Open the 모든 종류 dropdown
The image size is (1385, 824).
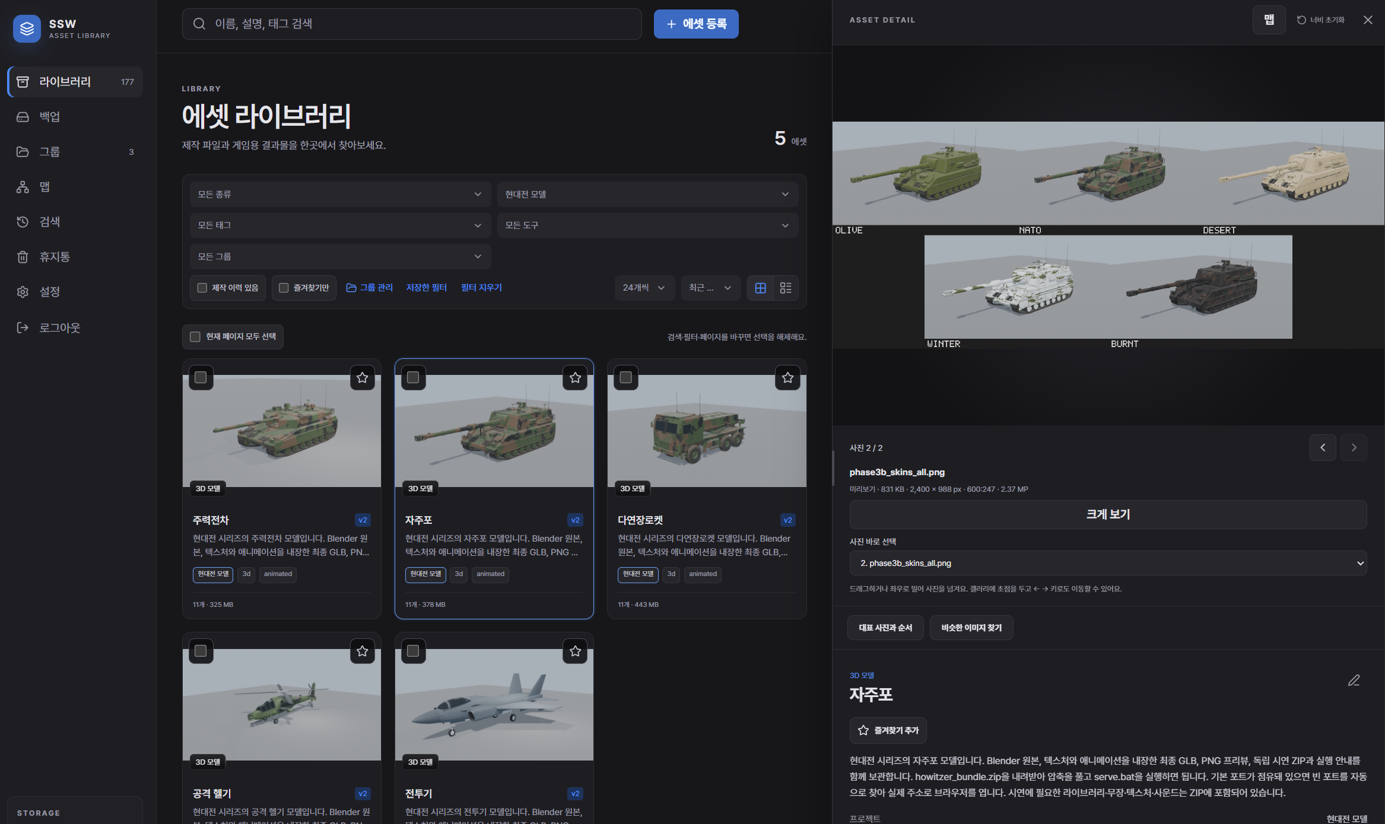tap(340, 195)
